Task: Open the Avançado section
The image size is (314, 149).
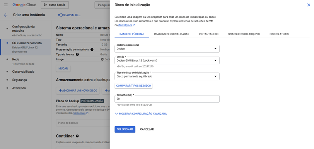Action: pyautogui.click(x=26, y=88)
